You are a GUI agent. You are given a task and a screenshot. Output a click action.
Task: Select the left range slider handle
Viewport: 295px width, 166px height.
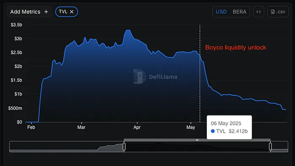click(x=124, y=147)
